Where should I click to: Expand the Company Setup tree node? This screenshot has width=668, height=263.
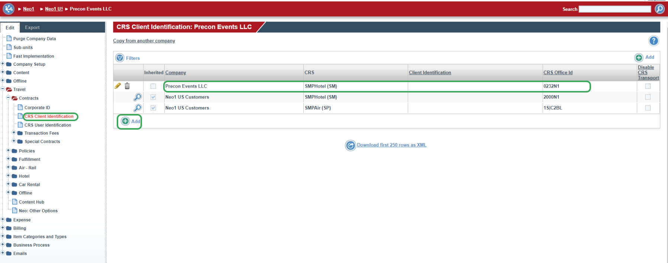3,64
